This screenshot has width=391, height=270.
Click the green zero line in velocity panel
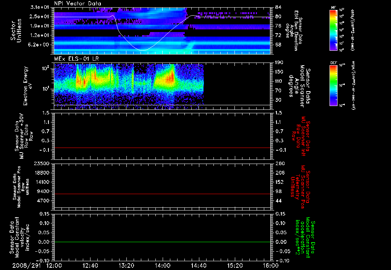(162, 242)
